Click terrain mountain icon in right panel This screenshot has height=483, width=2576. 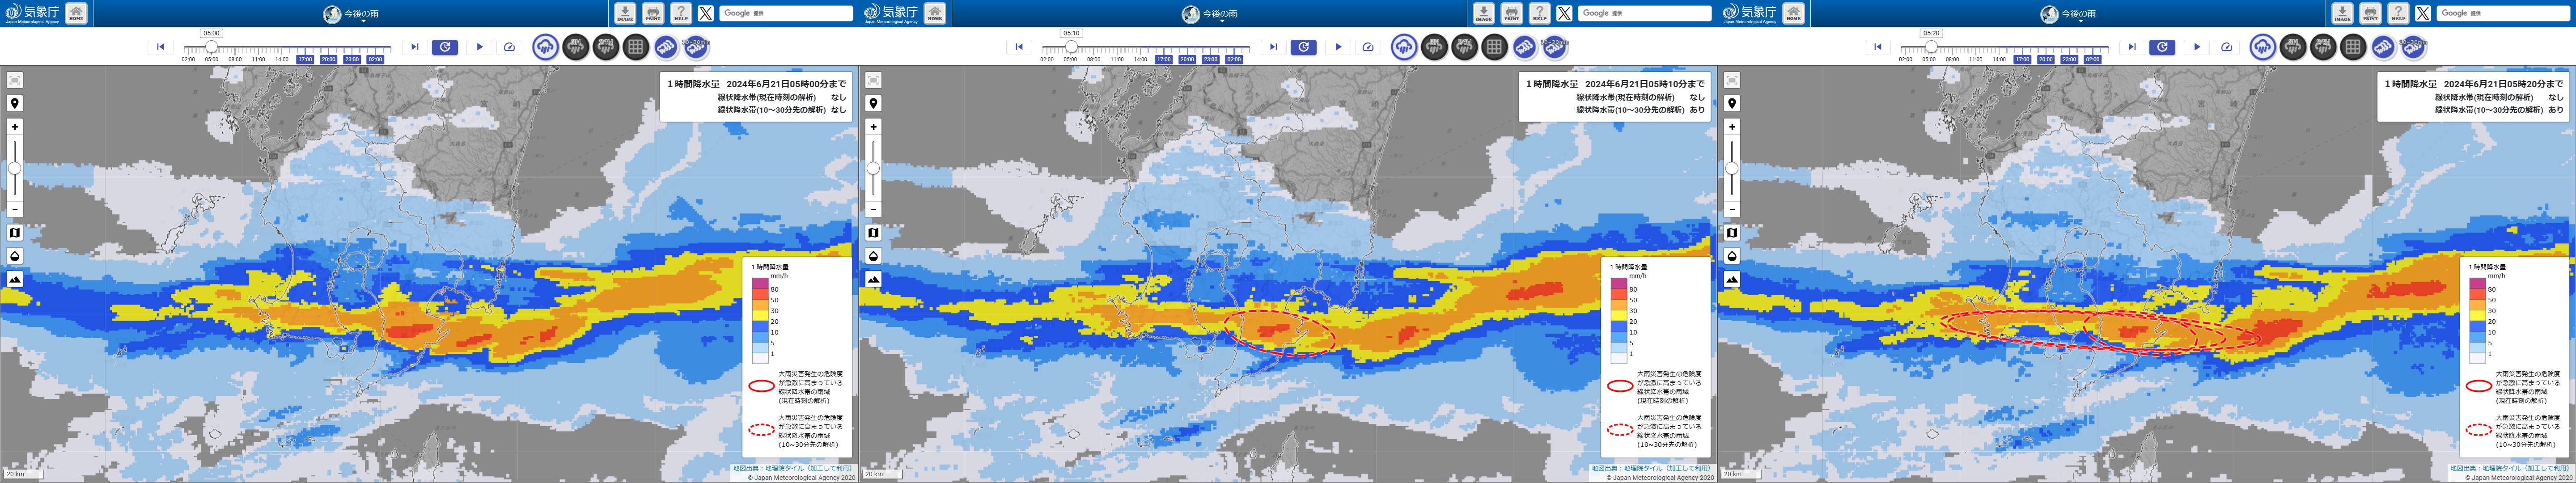(1732, 279)
